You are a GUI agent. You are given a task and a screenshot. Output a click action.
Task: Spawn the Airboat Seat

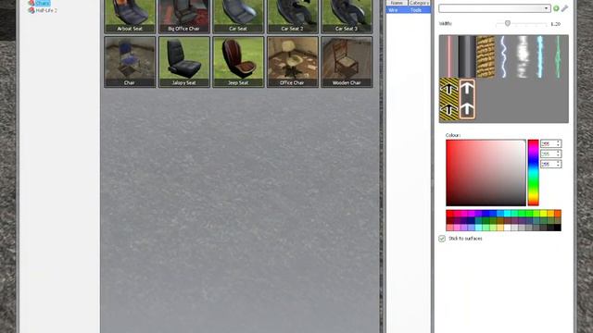click(130, 17)
